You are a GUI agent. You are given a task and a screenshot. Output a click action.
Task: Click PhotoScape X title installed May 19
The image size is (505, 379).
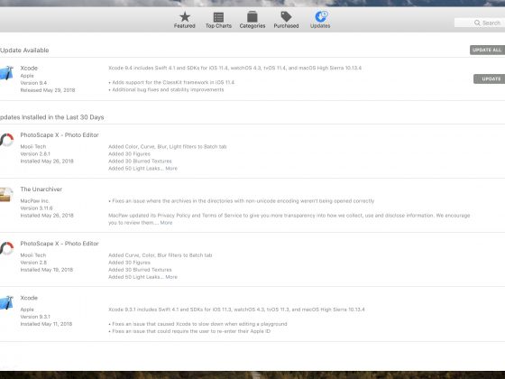click(x=60, y=244)
